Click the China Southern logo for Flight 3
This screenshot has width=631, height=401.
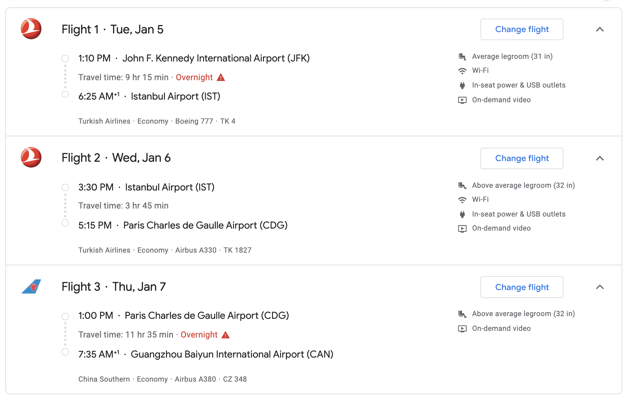click(31, 286)
